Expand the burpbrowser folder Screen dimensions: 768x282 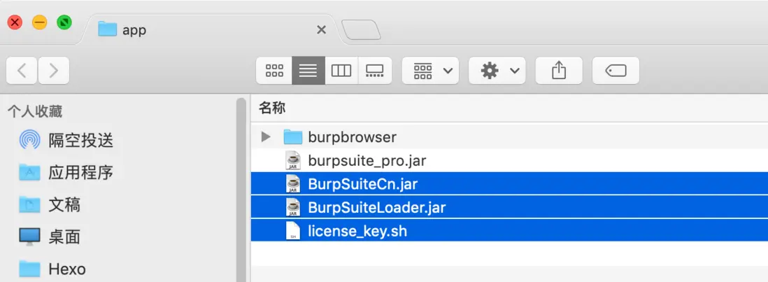(266, 136)
